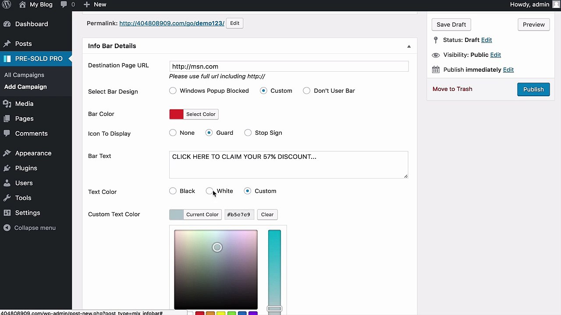Select Don't User Bar radio
This screenshot has width=561, height=315.
click(306, 91)
